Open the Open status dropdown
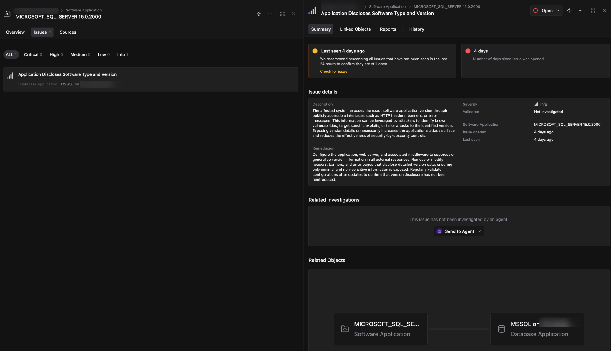611x351 pixels. [547, 11]
